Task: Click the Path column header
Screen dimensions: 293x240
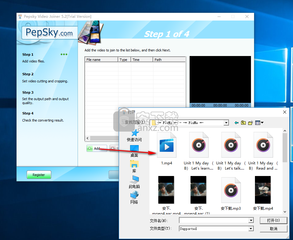Action: tap(169, 60)
